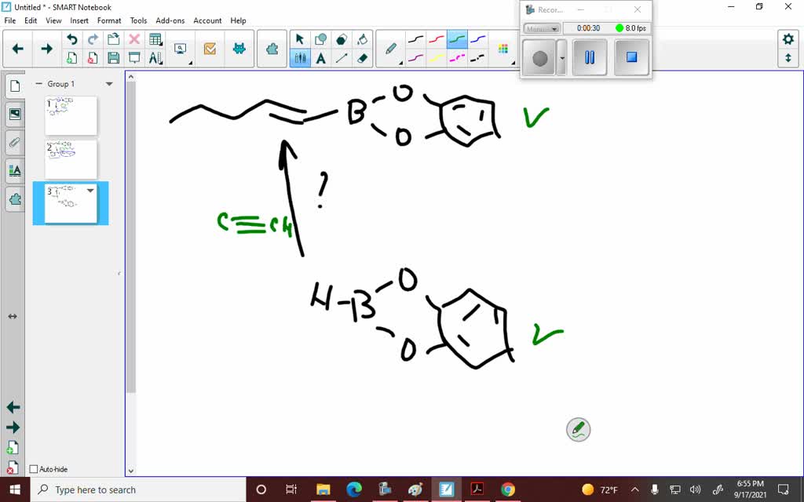Image resolution: width=804 pixels, height=502 pixels.
Task: Pause the screen recording
Action: 590,56
